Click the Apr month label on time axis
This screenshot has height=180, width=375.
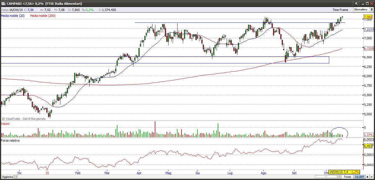138,173
